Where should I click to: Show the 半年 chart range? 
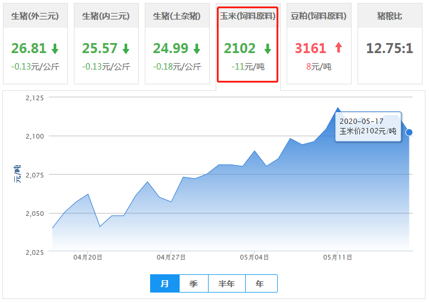point(227,284)
